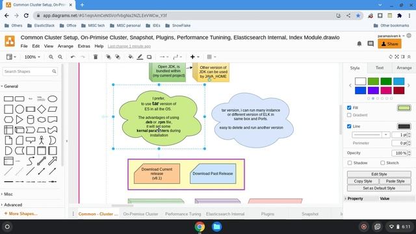This screenshot has width=416, height=234.
Task: Enable the Gradient checkbox
Action: pyautogui.click(x=349, y=115)
